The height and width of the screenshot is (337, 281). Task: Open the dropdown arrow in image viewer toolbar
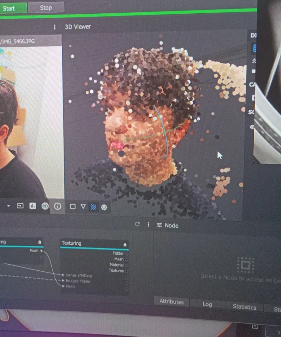9,206
